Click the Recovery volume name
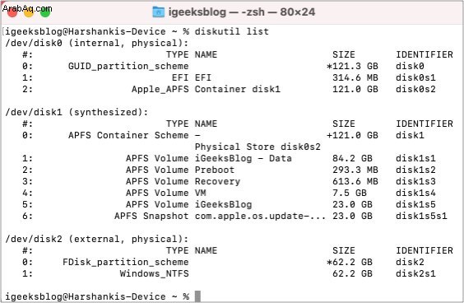The height and width of the screenshot is (303, 464). click(x=217, y=181)
